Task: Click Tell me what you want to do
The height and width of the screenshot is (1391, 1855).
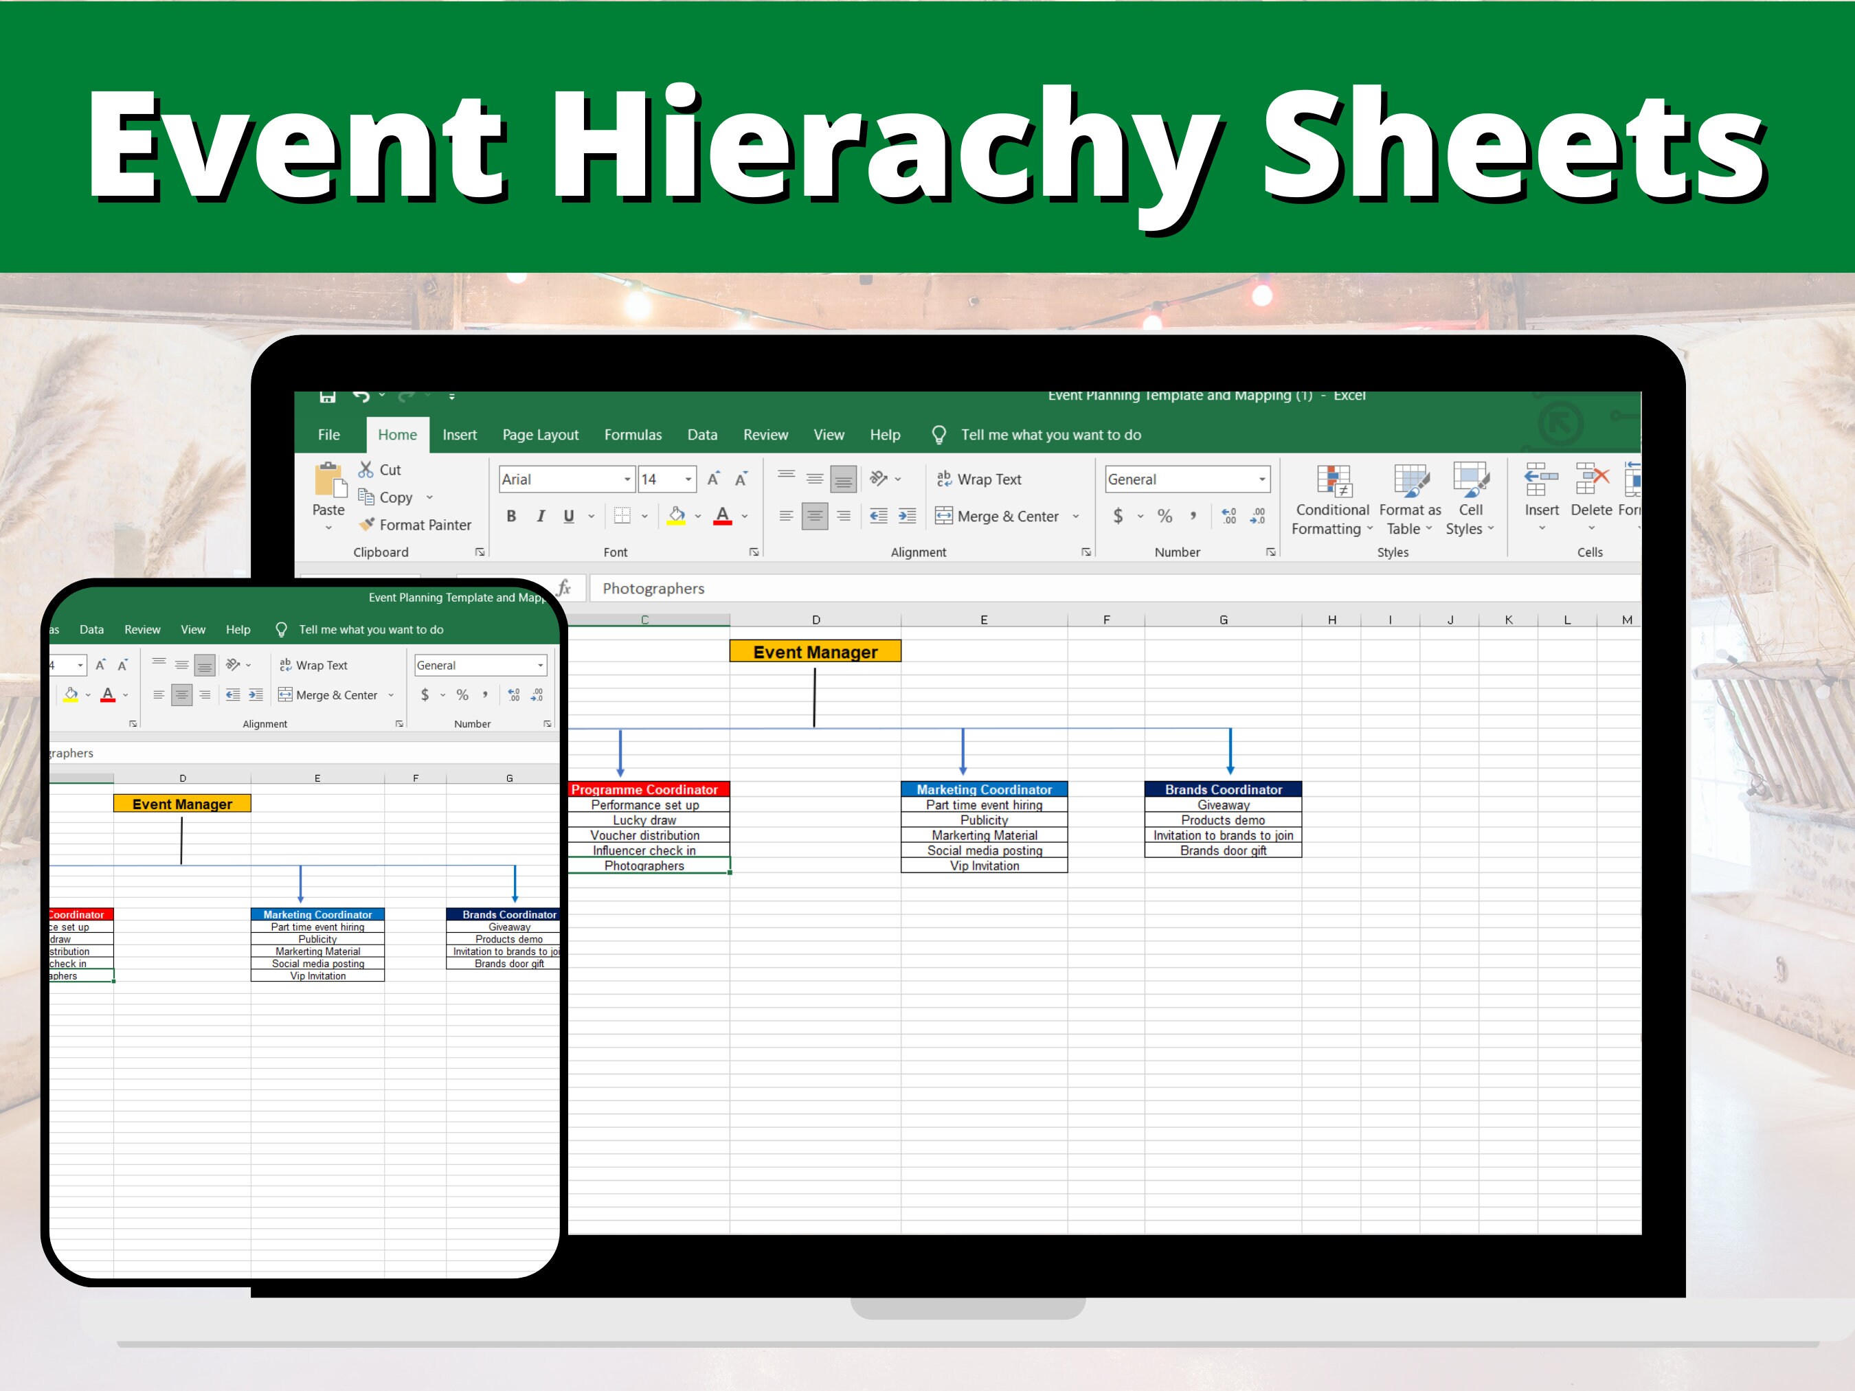Action: point(1050,434)
